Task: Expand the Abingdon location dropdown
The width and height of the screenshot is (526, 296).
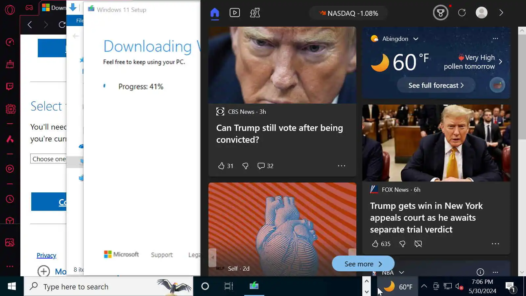Action: tap(416, 39)
